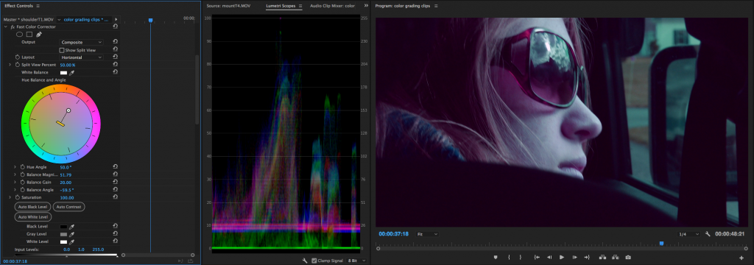Toggle animation stopwatch for Layout
Viewport: 754px width, 265px height.
[x=18, y=57]
